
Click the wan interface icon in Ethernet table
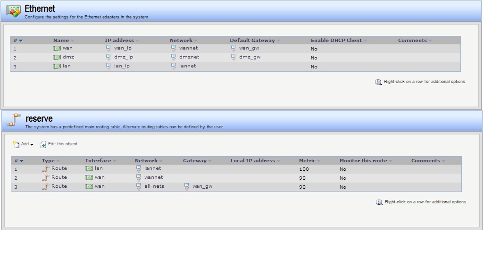pyautogui.click(x=57, y=49)
